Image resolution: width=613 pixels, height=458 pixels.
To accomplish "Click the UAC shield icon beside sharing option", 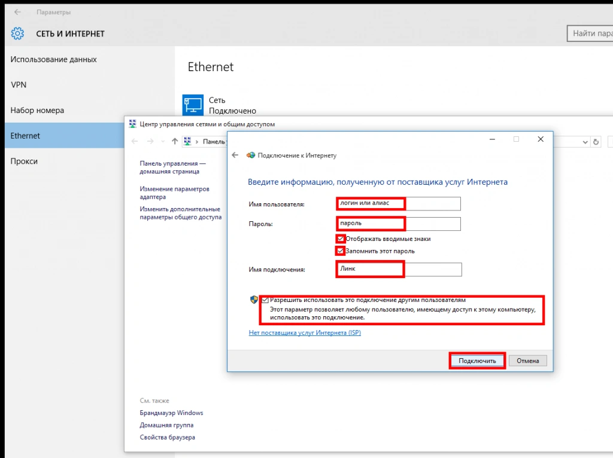I will point(254,300).
